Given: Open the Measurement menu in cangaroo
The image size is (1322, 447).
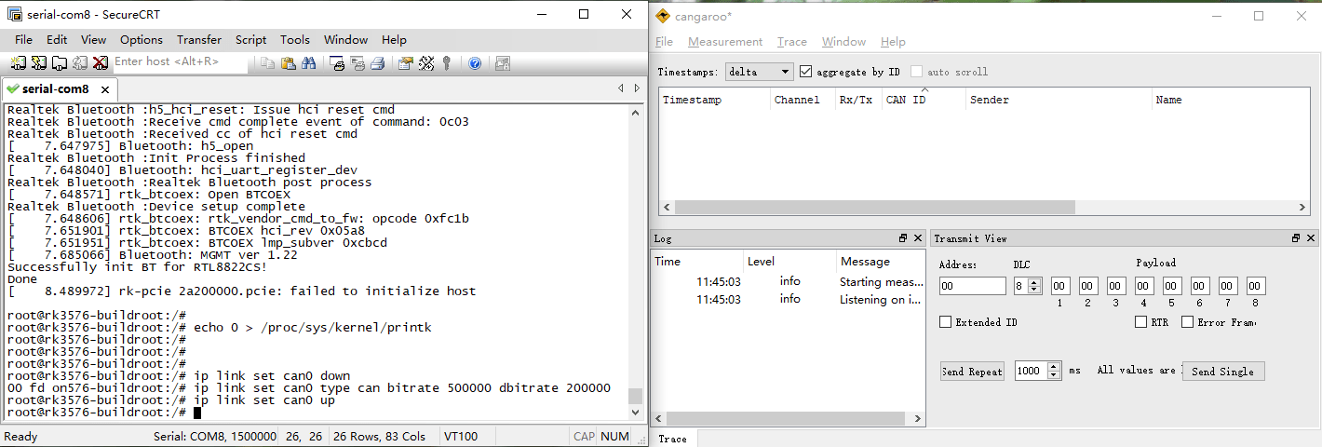Looking at the screenshot, I should (725, 42).
